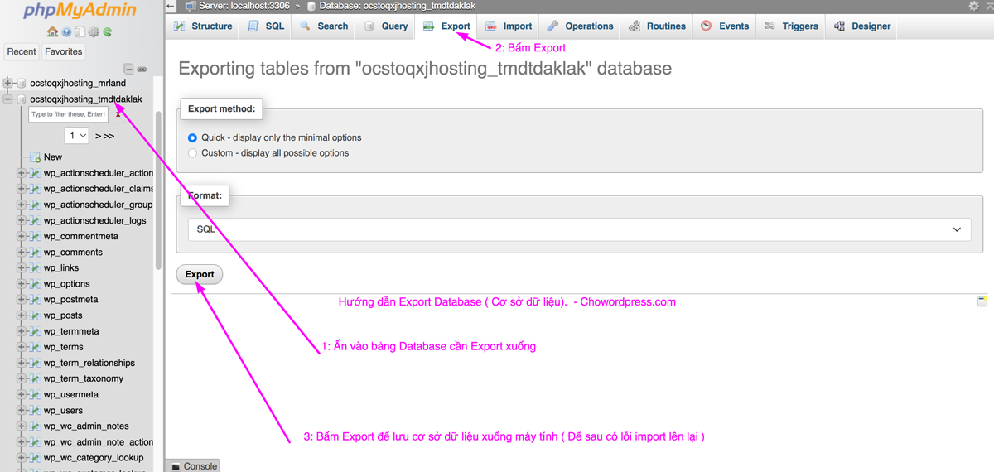The image size is (994, 472).
Task: Click the table icon beside wp_usermeta
Action: click(x=36, y=395)
